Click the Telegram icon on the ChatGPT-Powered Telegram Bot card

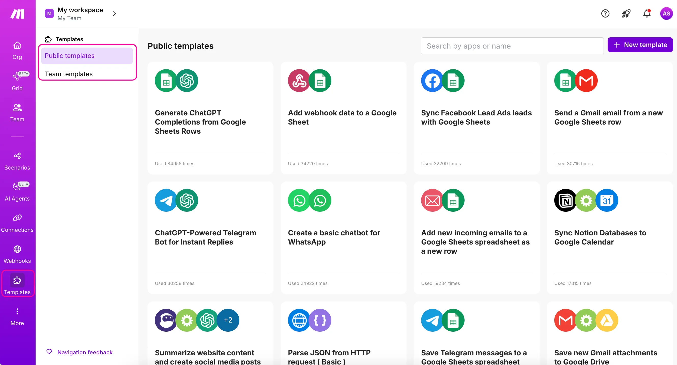(166, 201)
